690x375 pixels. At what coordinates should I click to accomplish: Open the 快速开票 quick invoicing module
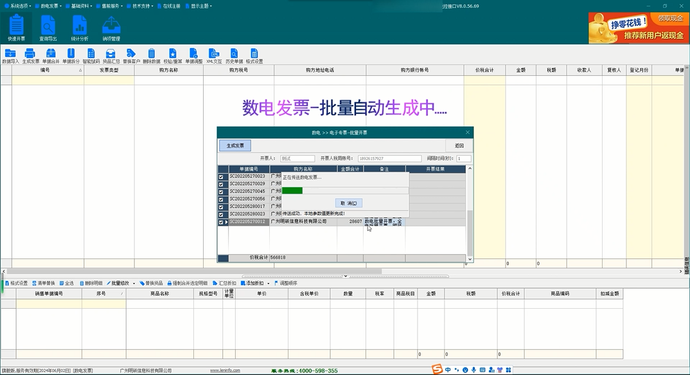point(16,28)
